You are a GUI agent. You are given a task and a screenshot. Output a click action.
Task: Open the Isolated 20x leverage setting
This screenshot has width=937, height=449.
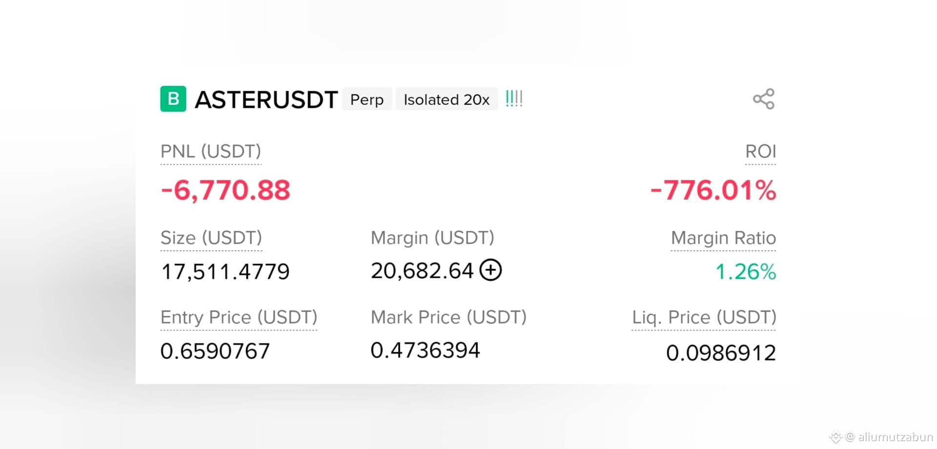click(447, 100)
